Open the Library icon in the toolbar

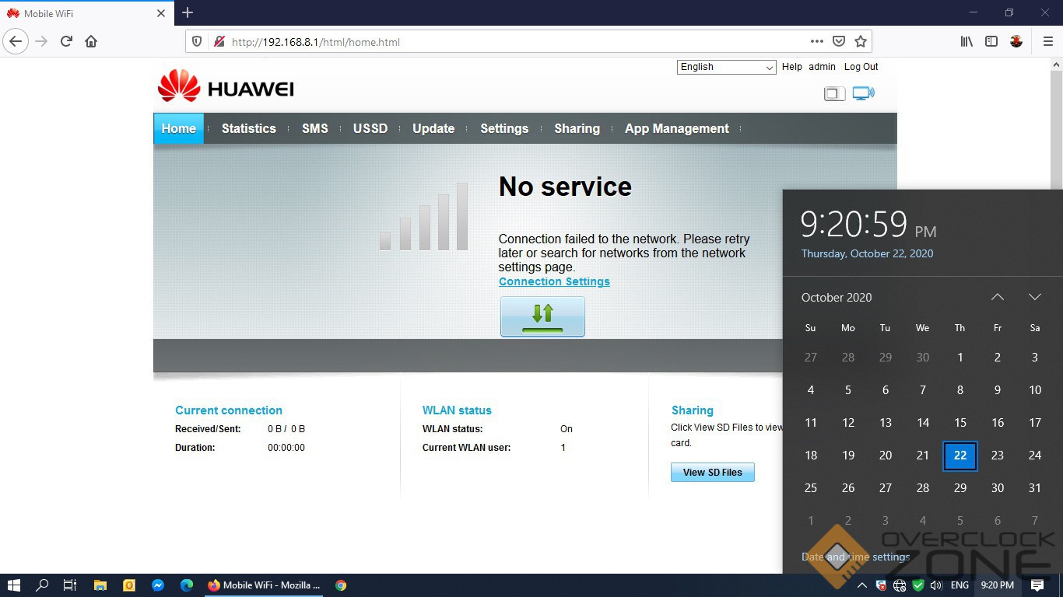pyautogui.click(x=967, y=41)
